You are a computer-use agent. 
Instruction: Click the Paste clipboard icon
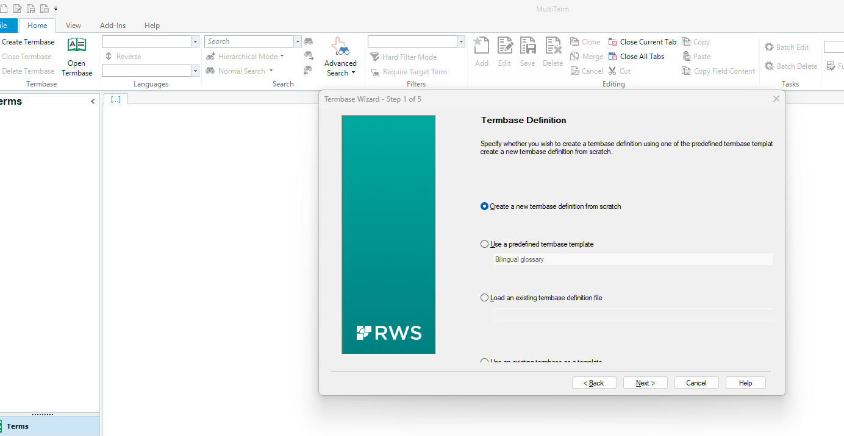[x=686, y=57]
